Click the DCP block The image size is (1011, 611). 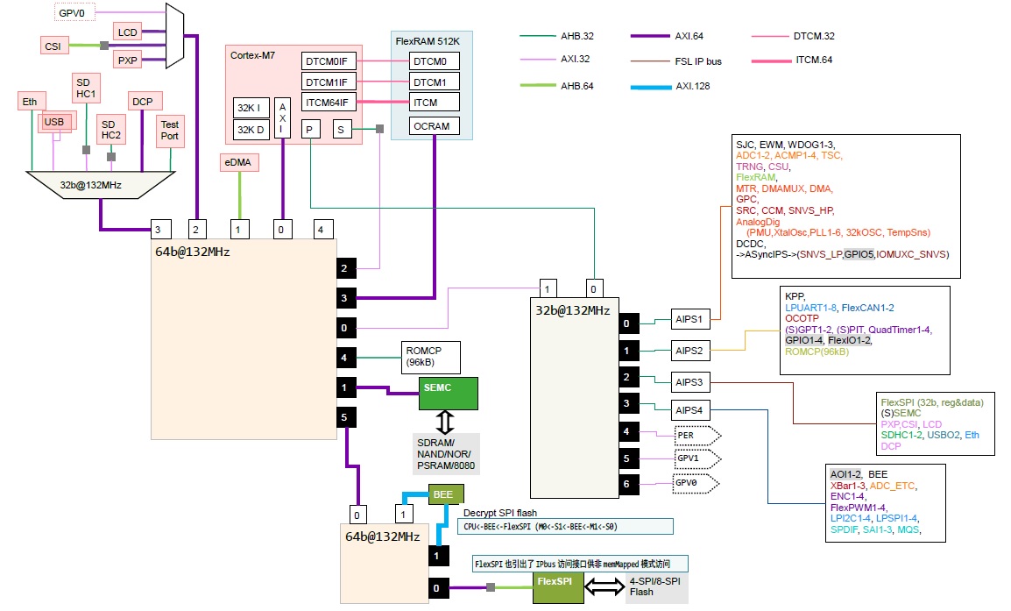(145, 102)
